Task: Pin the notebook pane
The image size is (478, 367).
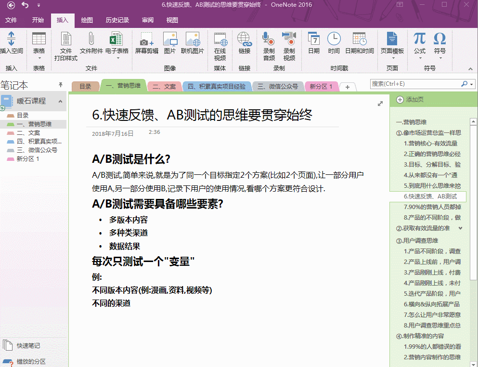Action: tap(60, 84)
